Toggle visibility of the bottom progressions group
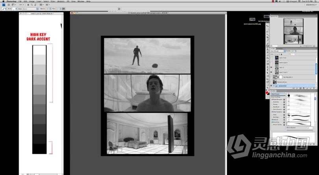This screenshot has width=319, height=175. pyautogui.click(x=271, y=86)
